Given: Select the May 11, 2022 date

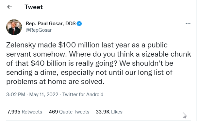Looking at the screenshot, I should [x=44, y=95].
